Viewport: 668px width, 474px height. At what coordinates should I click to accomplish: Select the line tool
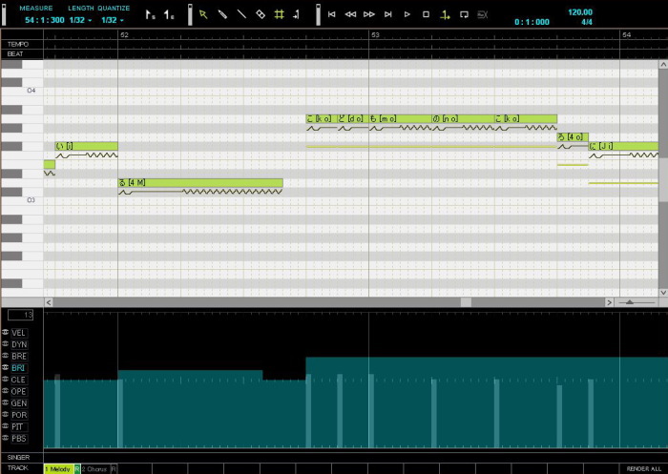(241, 14)
